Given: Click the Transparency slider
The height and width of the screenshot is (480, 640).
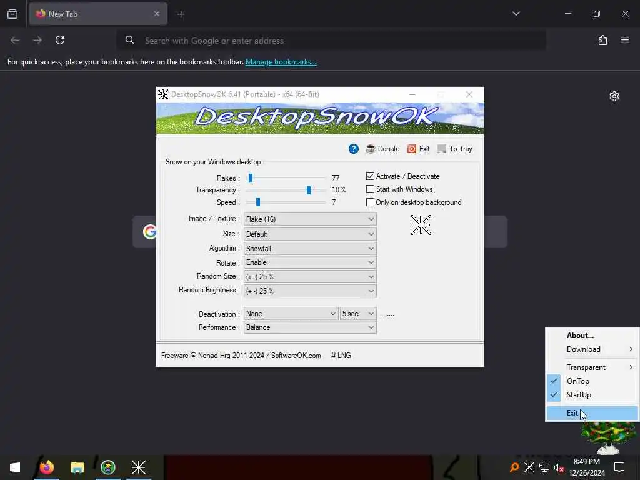Looking at the screenshot, I should click(286, 190).
